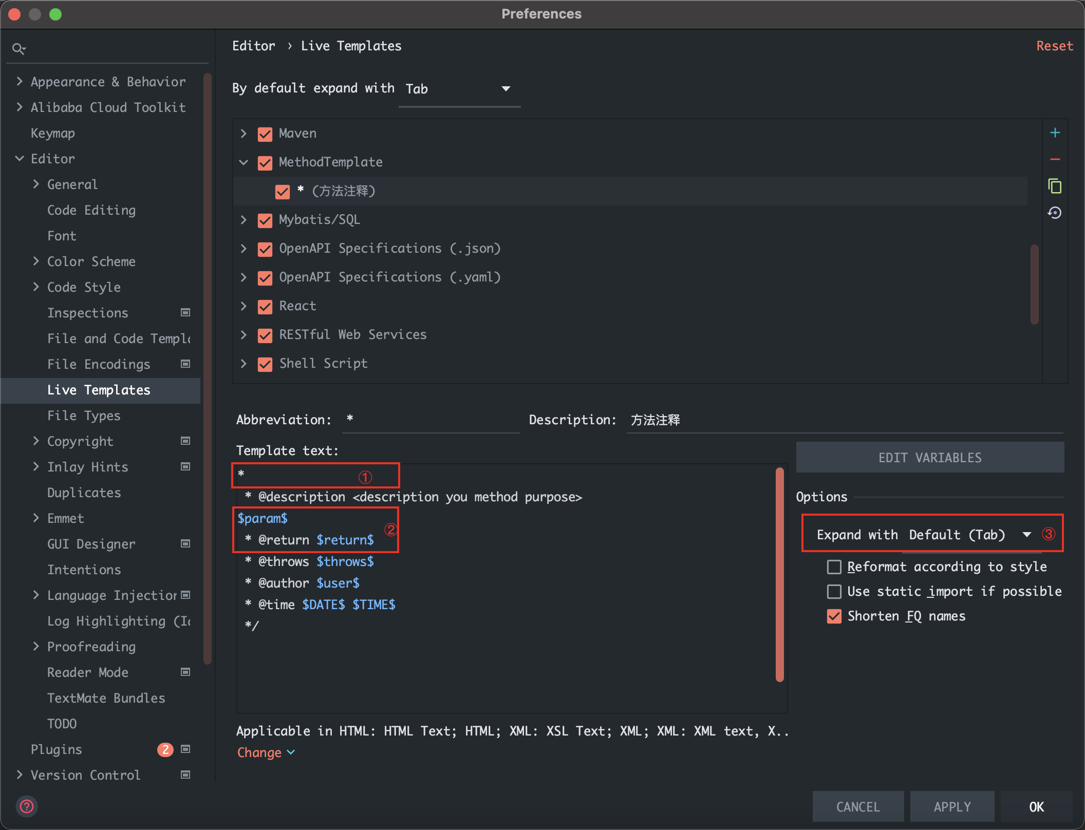The height and width of the screenshot is (830, 1085).
Task: Click the duplicate template icon
Action: click(1055, 186)
